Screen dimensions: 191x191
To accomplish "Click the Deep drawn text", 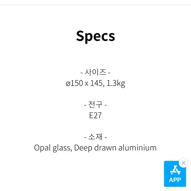I will (95, 148).
